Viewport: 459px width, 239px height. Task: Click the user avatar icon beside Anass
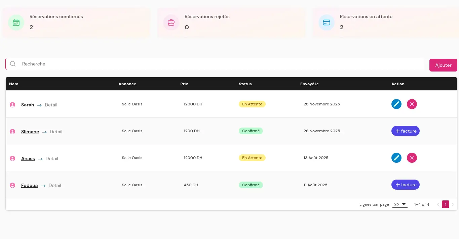[x=12, y=158]
